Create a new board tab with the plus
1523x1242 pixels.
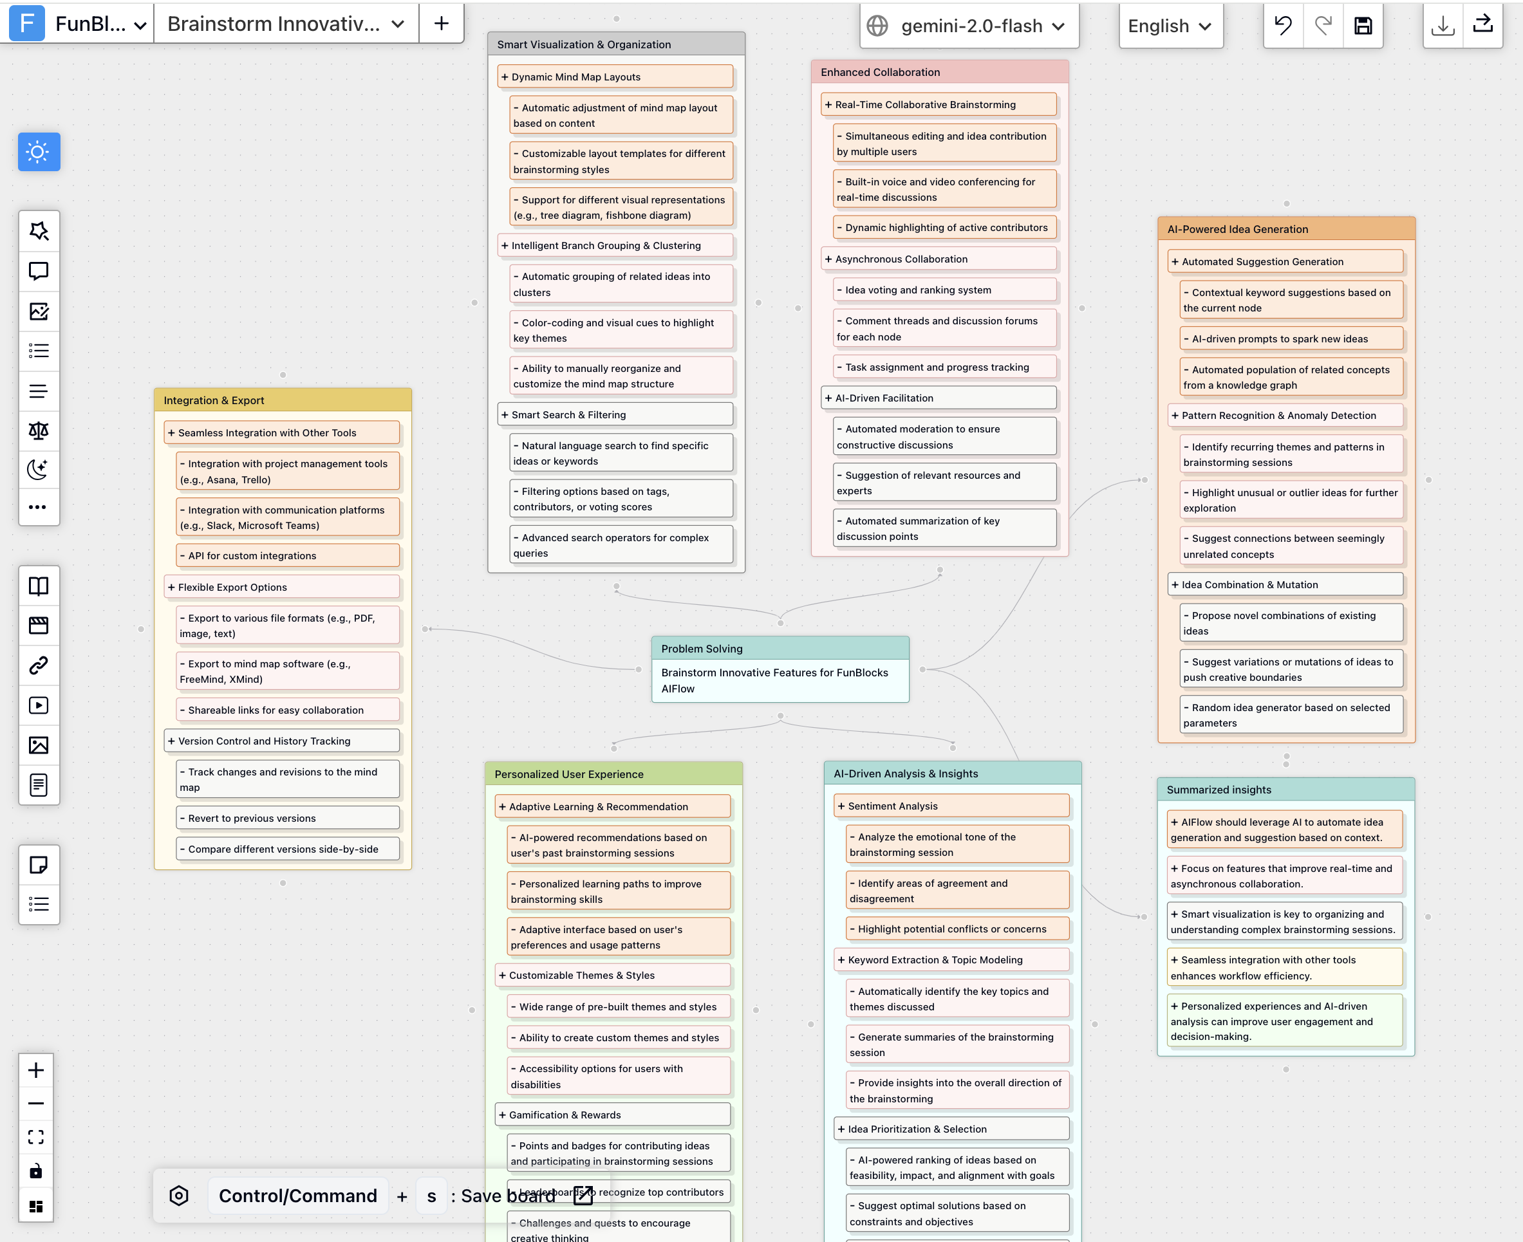(x=441, y=23)
